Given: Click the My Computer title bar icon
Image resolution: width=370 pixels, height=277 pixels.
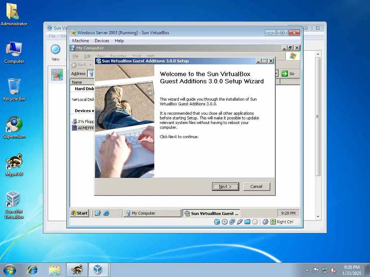Looking at the screenshot, I should point(73,48).
